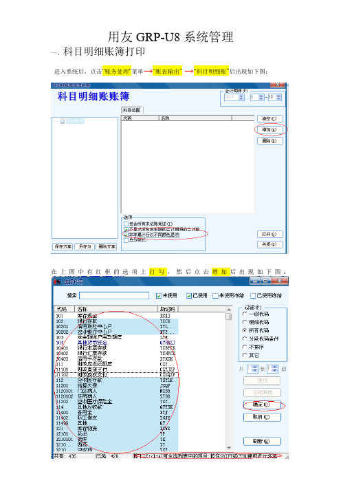This screenshot has width=341, height=483.
Task: Toggle the 未使用 checkbox
Action: coord(159,296)
